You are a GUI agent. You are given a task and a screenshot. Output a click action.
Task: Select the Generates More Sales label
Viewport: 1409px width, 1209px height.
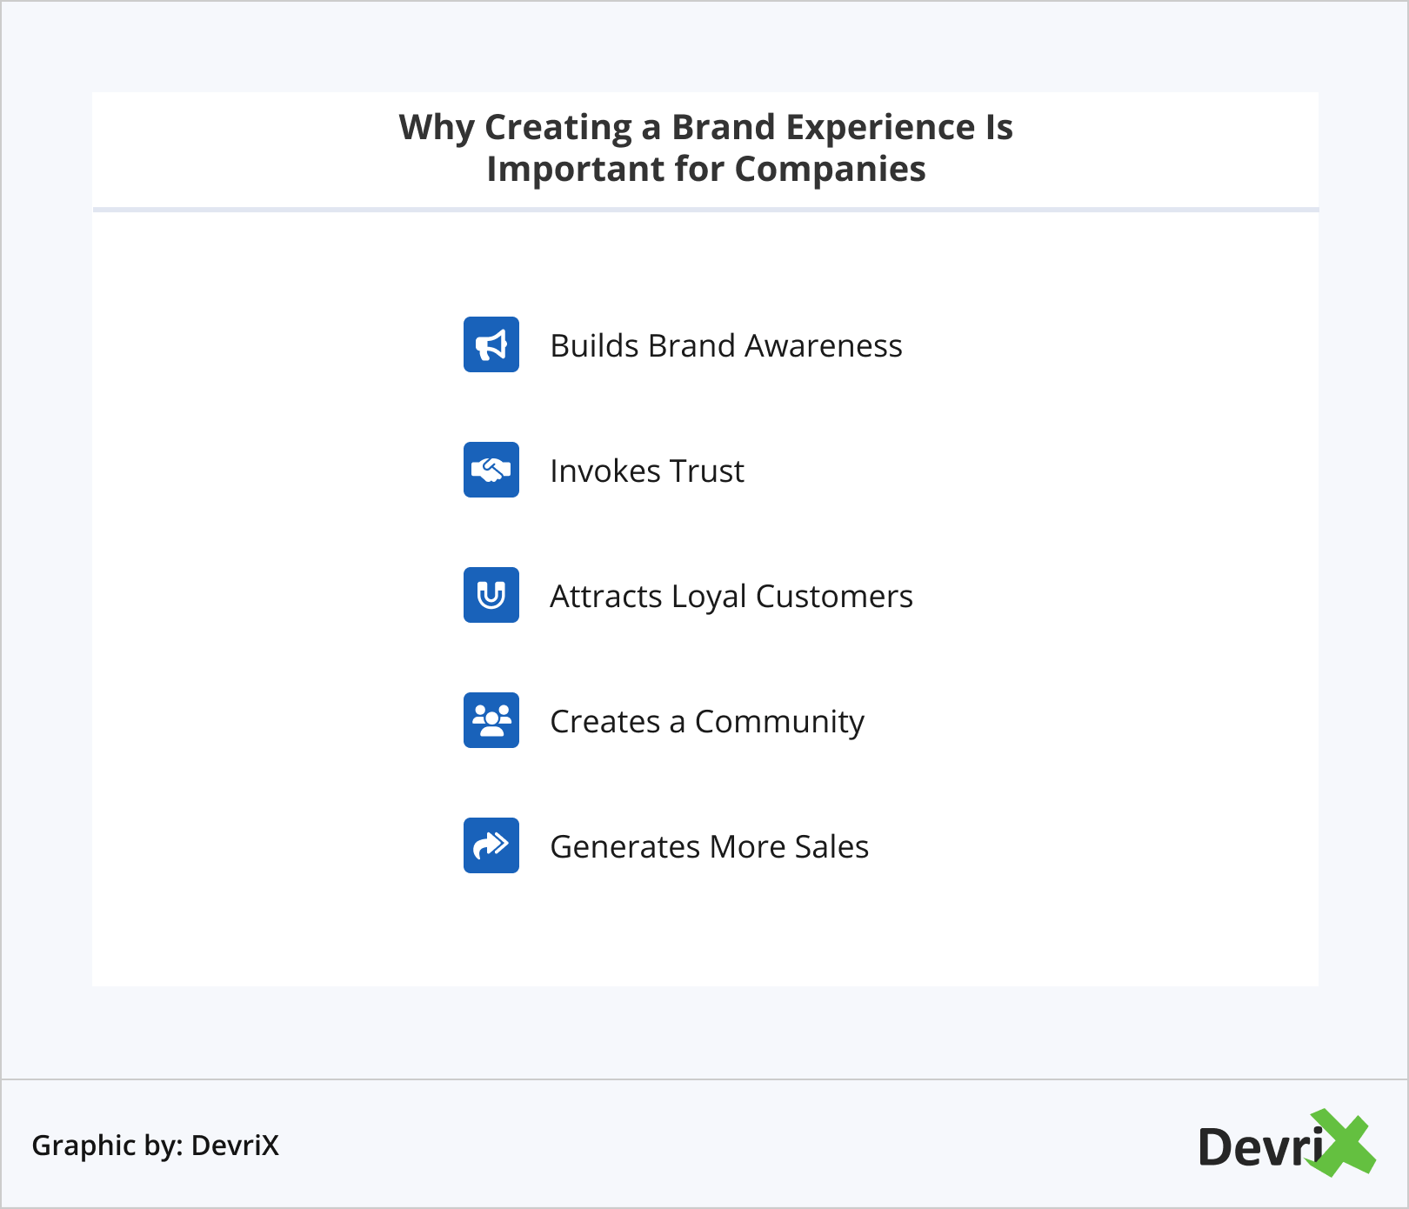(710, 847)
